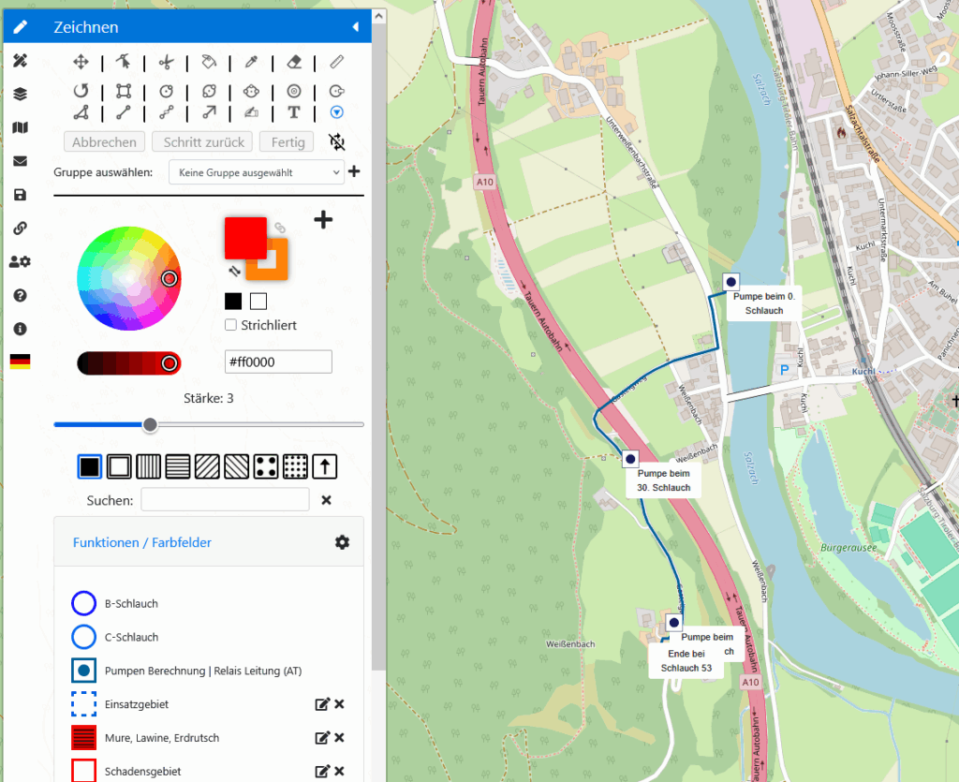Select the text T tool
This screenshot has width=959, height=782.
click(x=294, y=112)
